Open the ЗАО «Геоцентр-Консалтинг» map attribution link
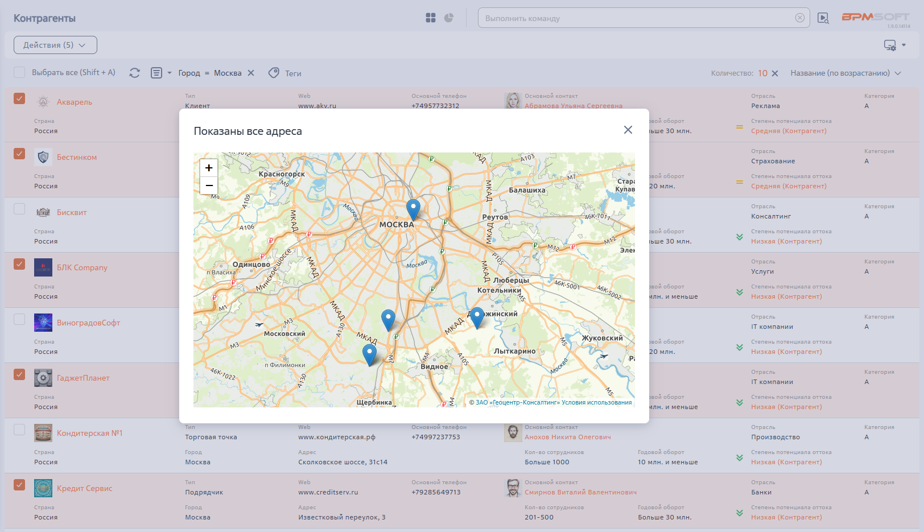Screen dimensions: 924x532 click(x=517, y=402)
